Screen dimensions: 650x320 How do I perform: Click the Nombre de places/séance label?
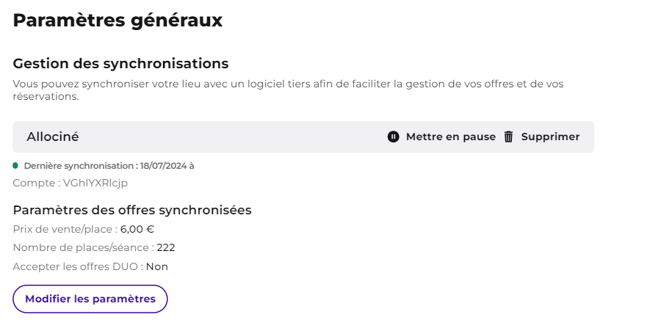point(83,248)
